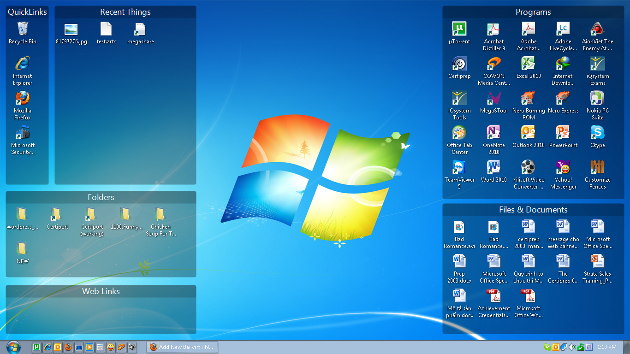This screenshot has width=630, height=354.
Task: Open the network icon in the system tray
Action: click(x=564, y=347)
